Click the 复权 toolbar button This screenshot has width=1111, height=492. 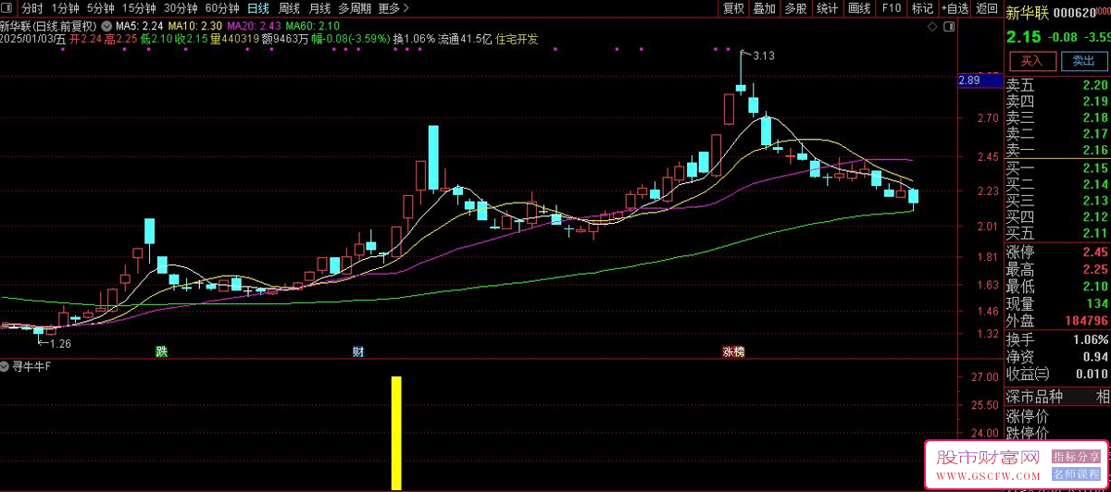click(x=733, y=8)
